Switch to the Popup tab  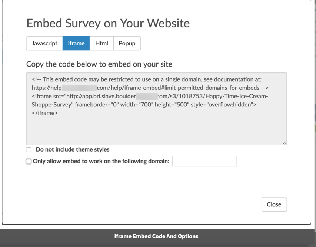(x=127, y=43)
